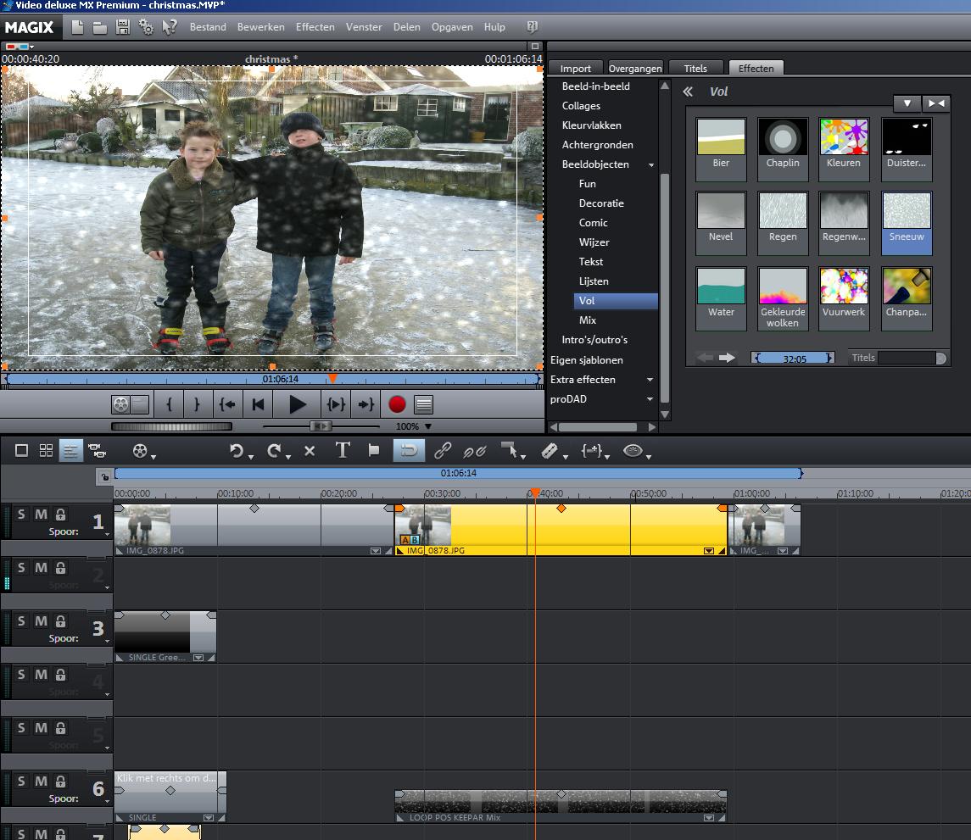Click the ungroup broken-link icon
The image size is (971, 840).
click(473, 451)
